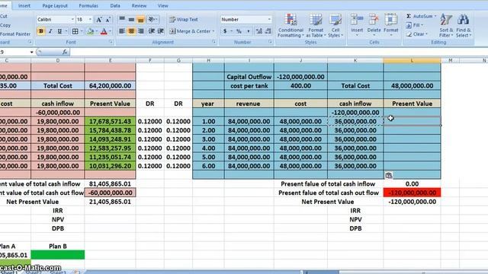The height and width of the screenshot is (274, 488).
Task: Toggle bold formatting
Action: click(40, 31)
